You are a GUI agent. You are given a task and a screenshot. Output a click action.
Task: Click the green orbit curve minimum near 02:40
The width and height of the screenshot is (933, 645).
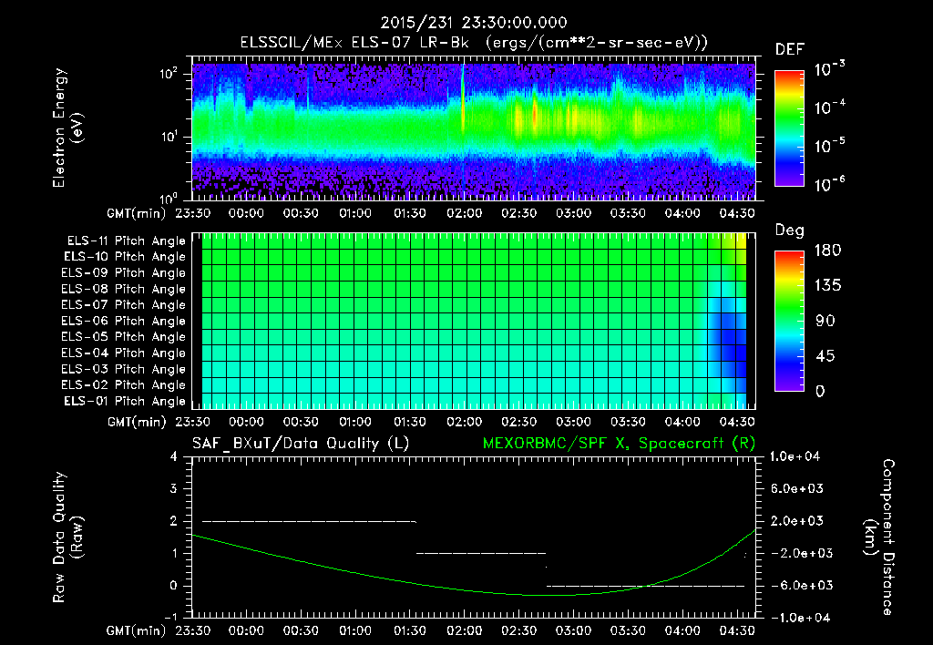pos(548,595)
